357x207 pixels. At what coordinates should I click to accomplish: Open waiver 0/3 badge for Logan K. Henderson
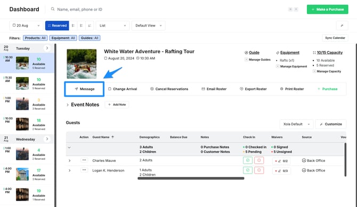click(281, 171)
